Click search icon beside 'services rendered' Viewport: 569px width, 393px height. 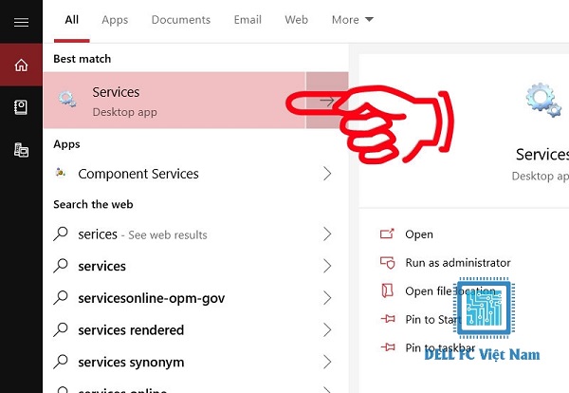(61, 329)
